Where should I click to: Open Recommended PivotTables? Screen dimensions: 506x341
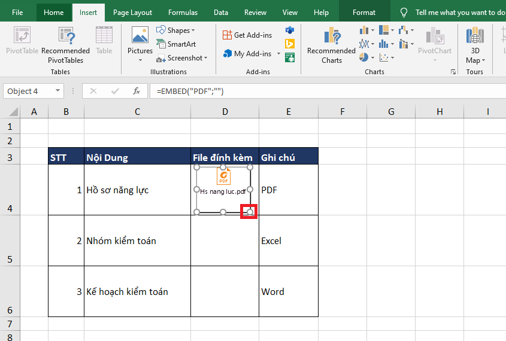click(x=65, y=45)
